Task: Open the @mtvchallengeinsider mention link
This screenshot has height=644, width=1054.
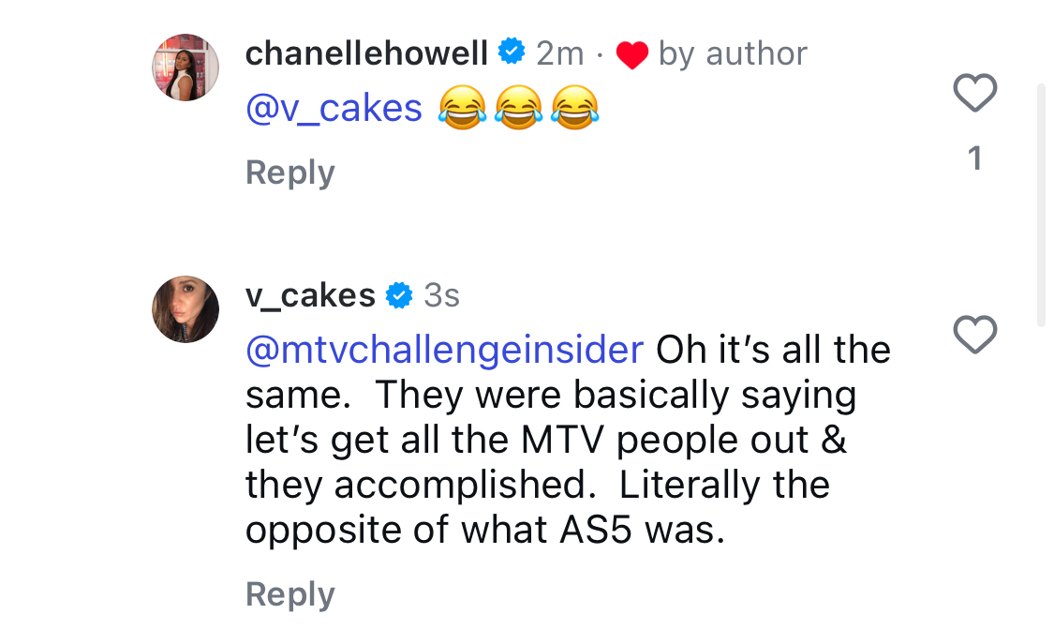Action: [x=444, y=351]
